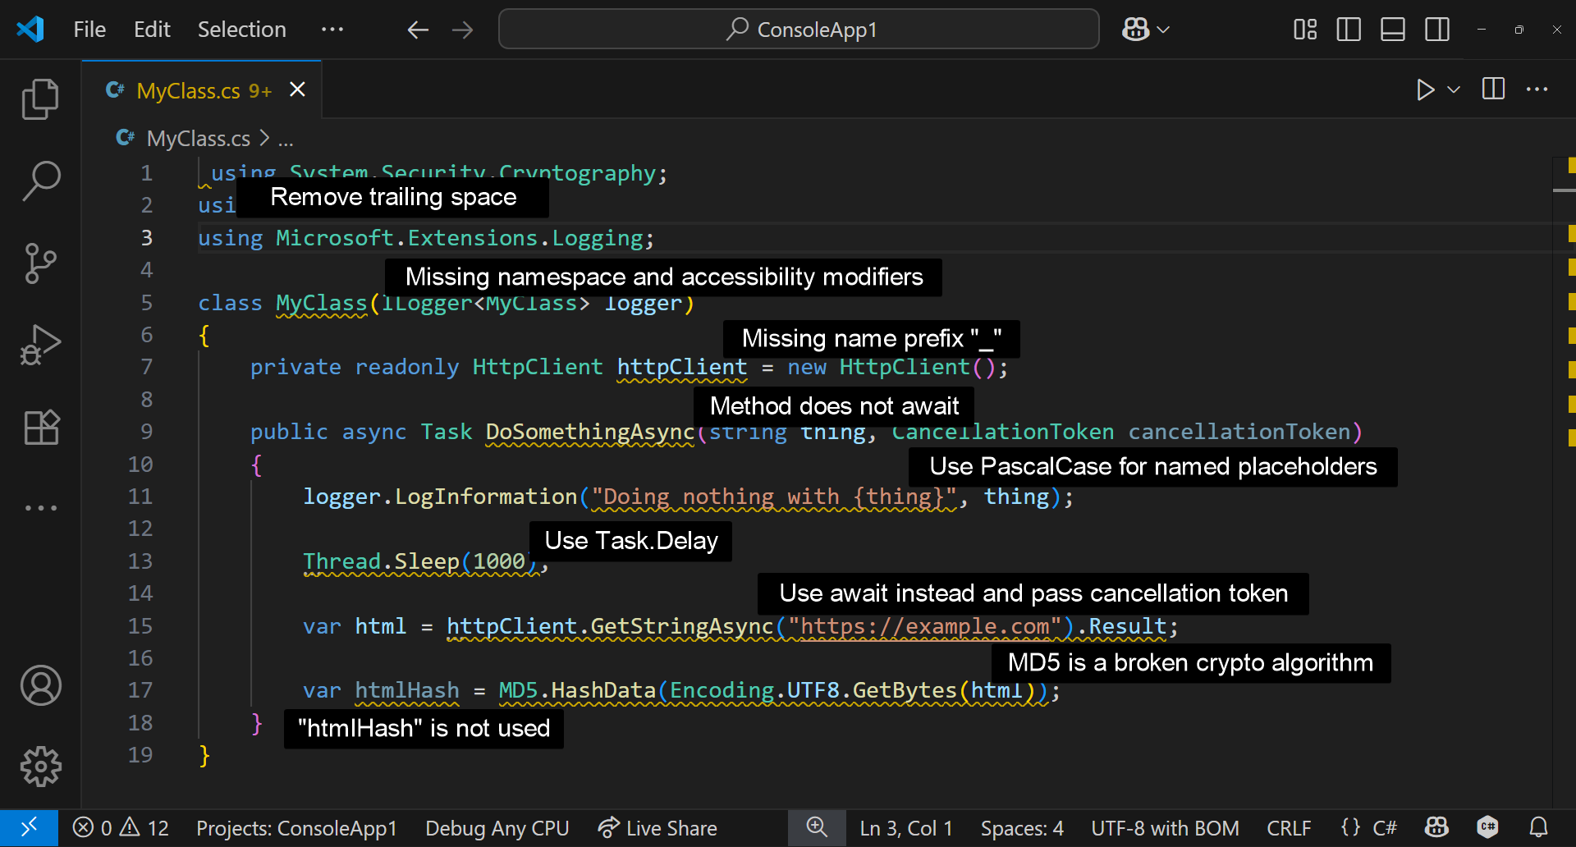Toggle the bottom Panel visibility

click(x=1393, y=30)
